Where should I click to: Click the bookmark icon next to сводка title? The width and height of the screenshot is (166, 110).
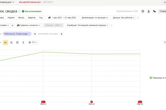coord(19,11)
